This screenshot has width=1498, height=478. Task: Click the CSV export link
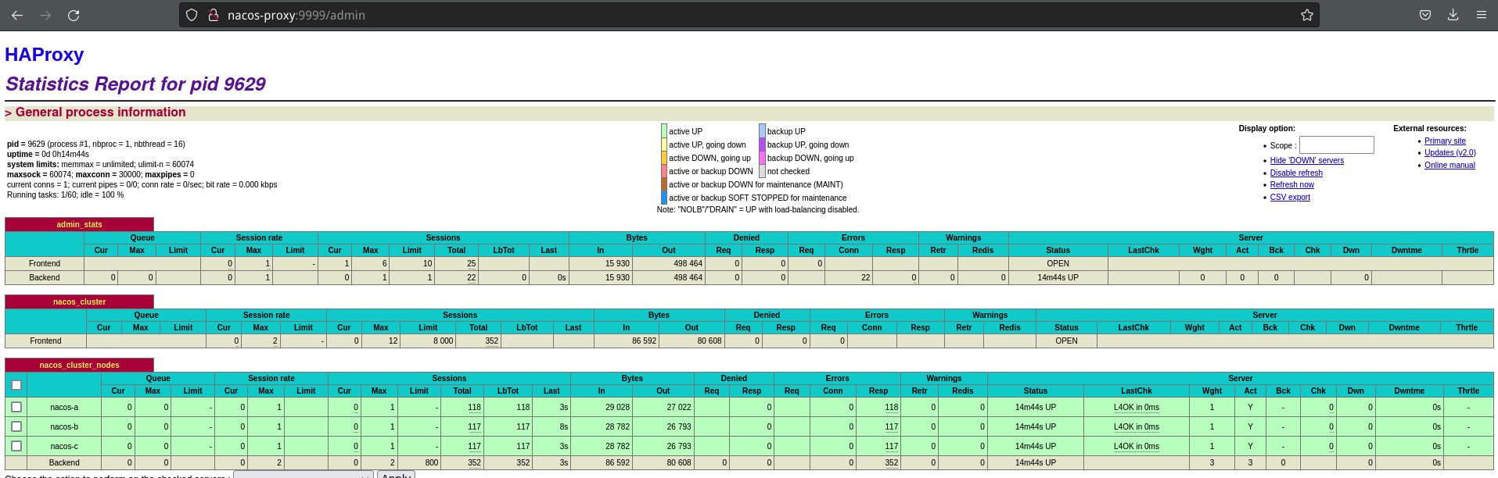pos(1290,198)
